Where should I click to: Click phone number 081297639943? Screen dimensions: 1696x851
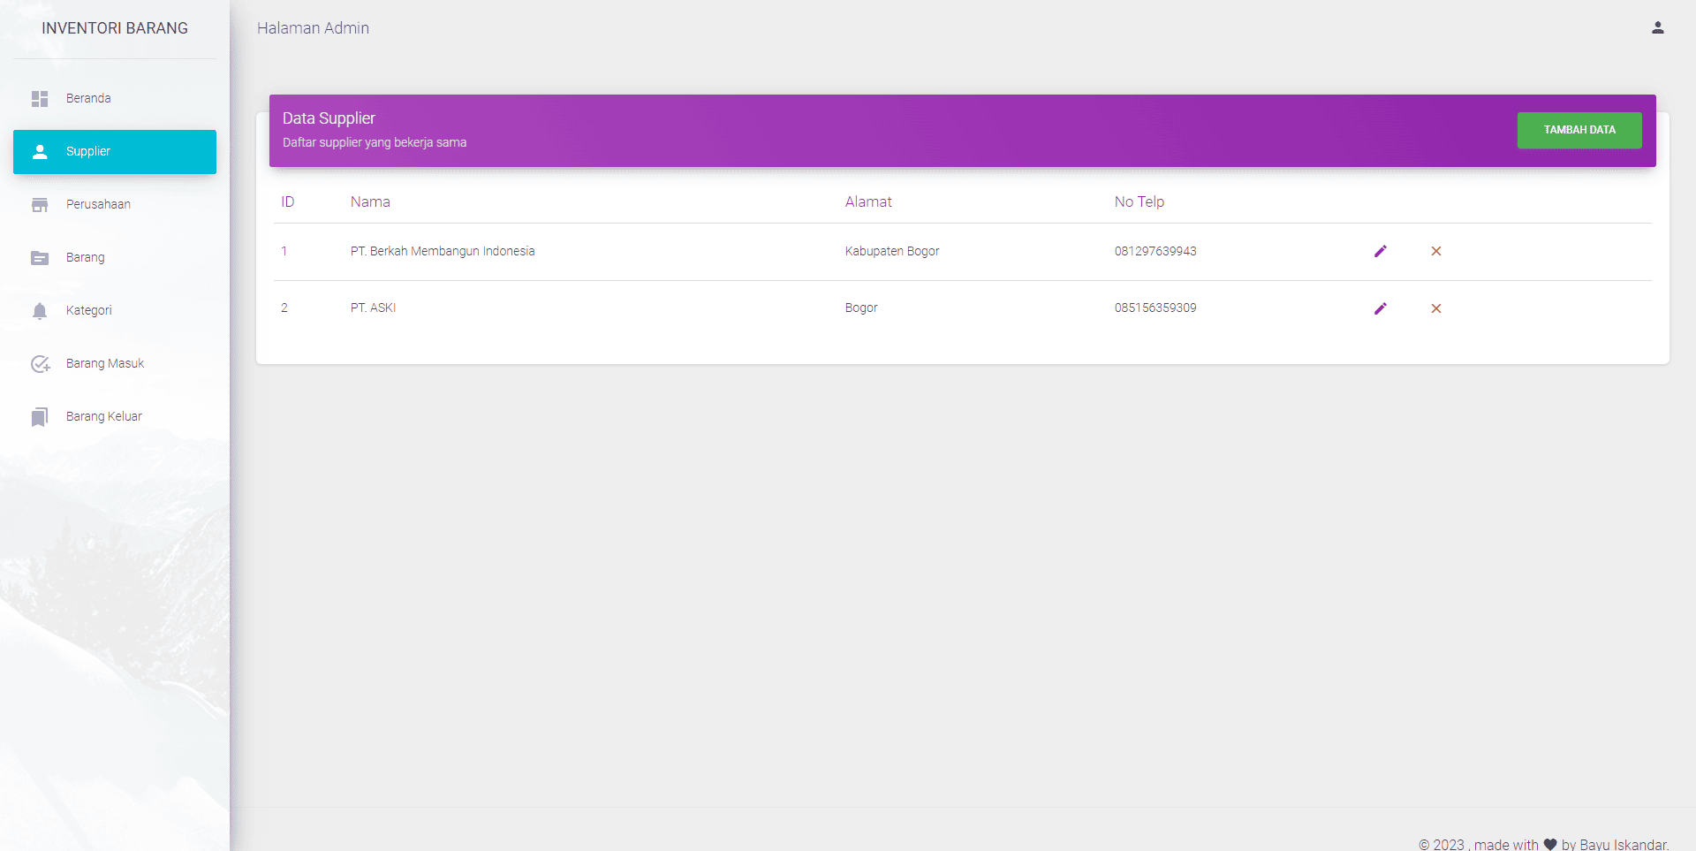pyautogui.click(x=1155, y=251)
